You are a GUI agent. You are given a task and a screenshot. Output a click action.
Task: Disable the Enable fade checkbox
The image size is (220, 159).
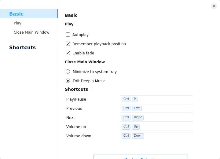click(68, 53)
